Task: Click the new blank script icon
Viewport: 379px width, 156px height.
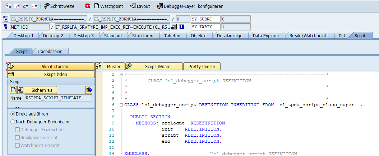Action: [x=13, y=90]
